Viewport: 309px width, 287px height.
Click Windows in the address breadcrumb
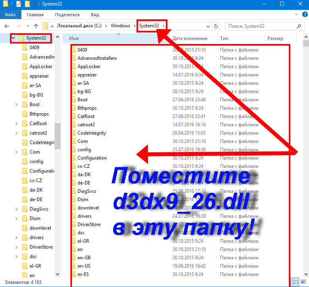coord(120,26)
